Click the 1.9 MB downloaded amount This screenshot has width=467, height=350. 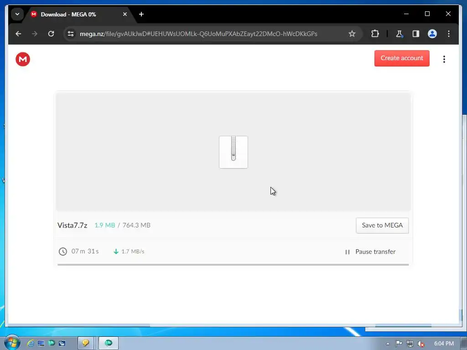(104, 225)
